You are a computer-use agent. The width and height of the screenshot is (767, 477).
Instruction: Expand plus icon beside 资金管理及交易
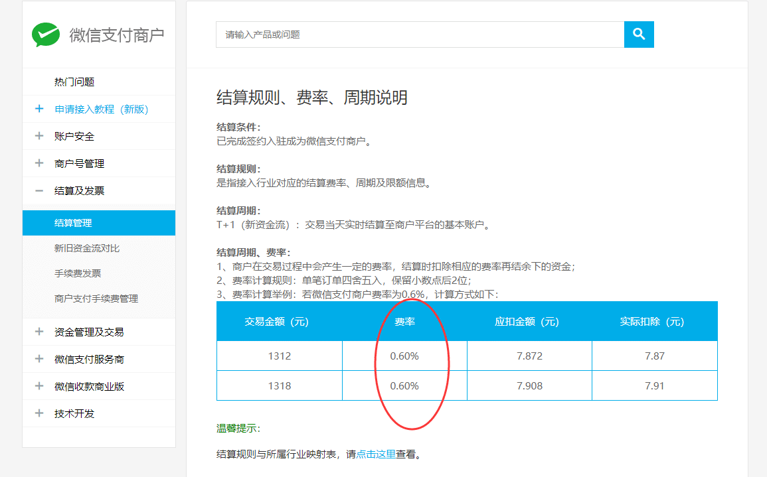point(39,331)
